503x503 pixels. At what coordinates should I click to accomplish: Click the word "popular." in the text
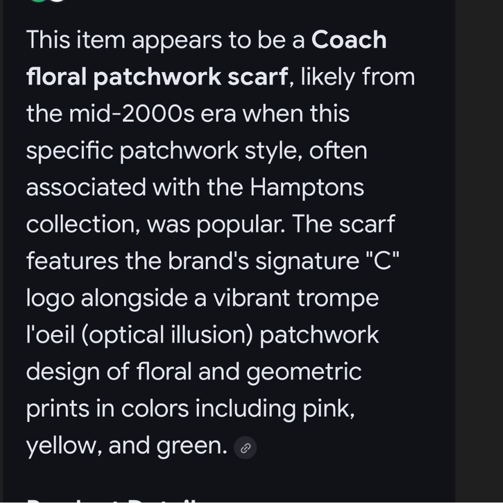click(x=240, y=224)
